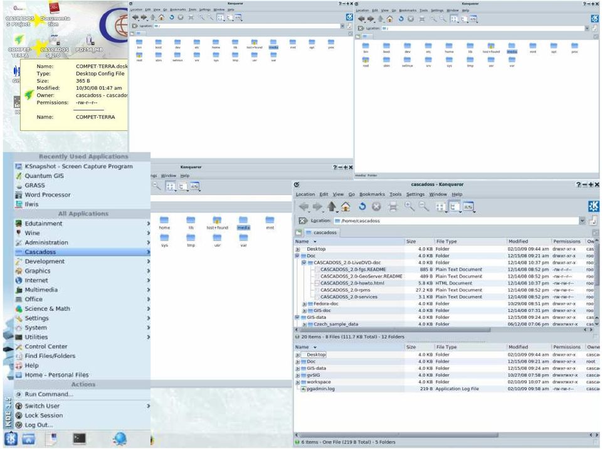Screen dimensions: 602x449
Task: Sort by File Type in upper file list
Action: 470,241
